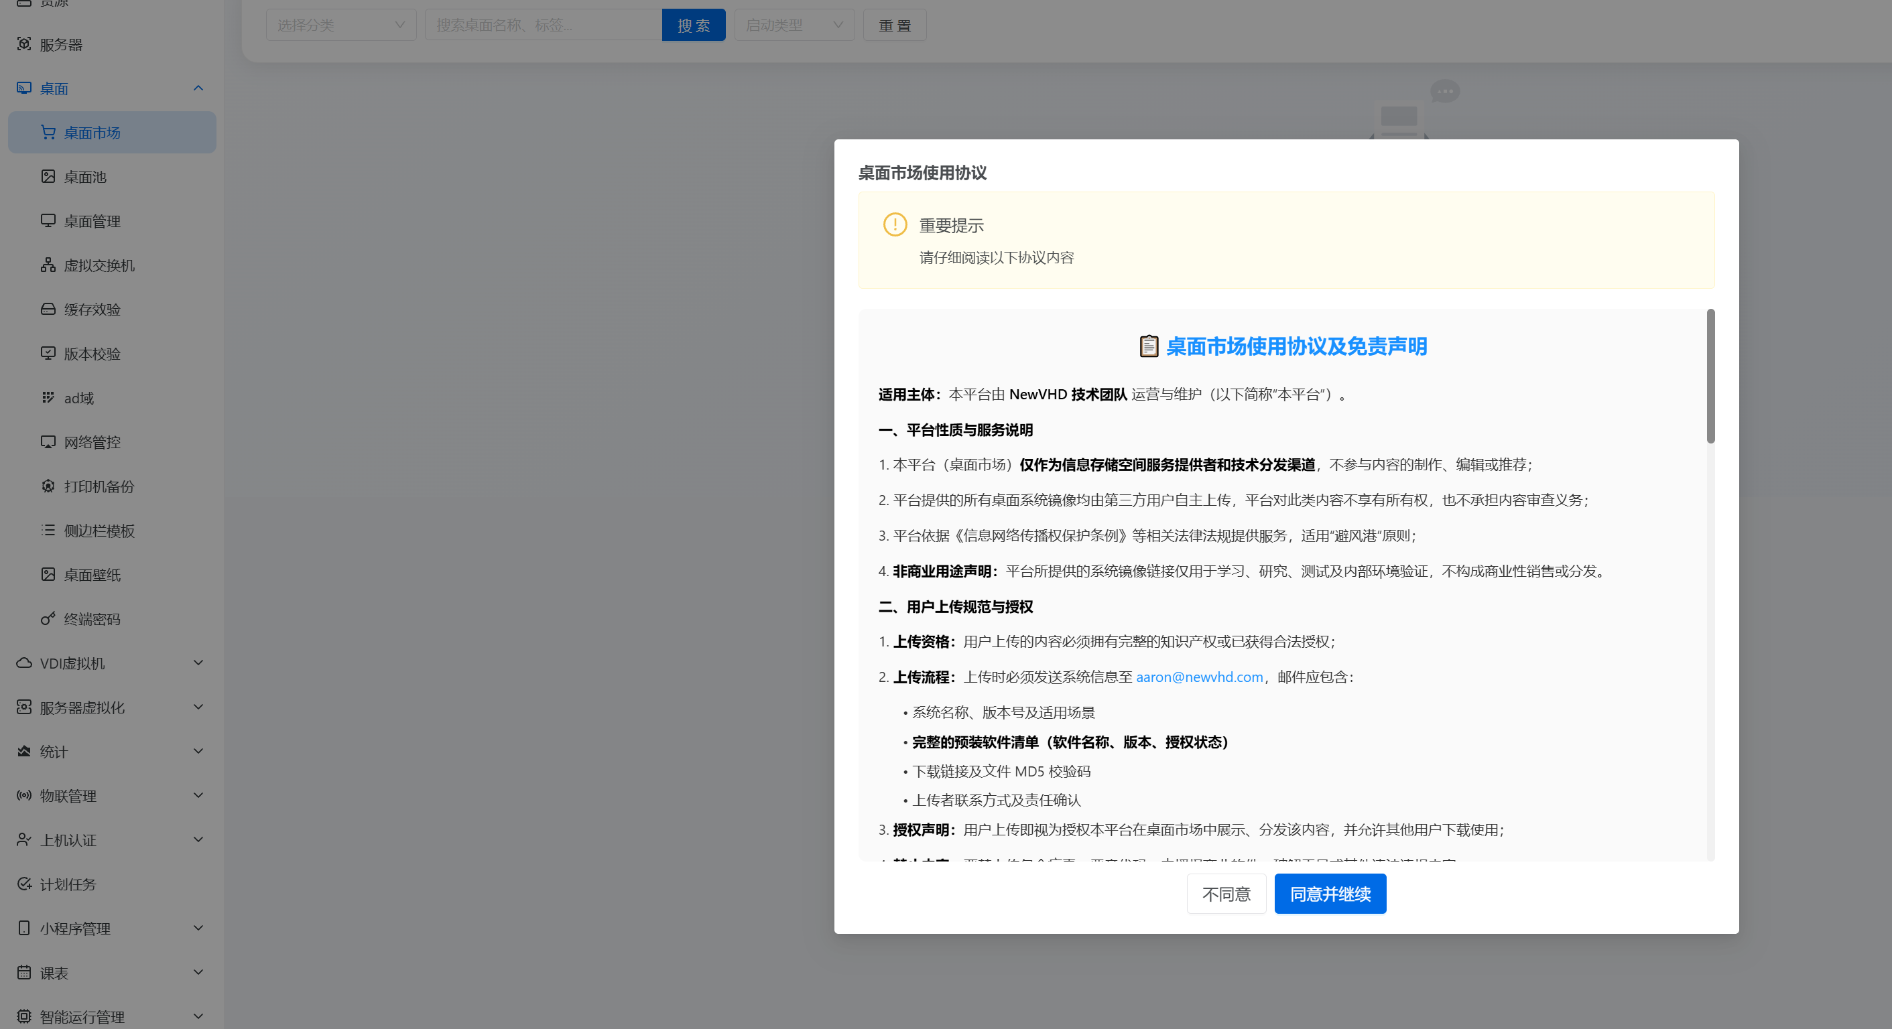Select the 服务器 sidebar icon
This screenshot has width=1892, height=1029.
pyautogui.click(x=24, y=44)
